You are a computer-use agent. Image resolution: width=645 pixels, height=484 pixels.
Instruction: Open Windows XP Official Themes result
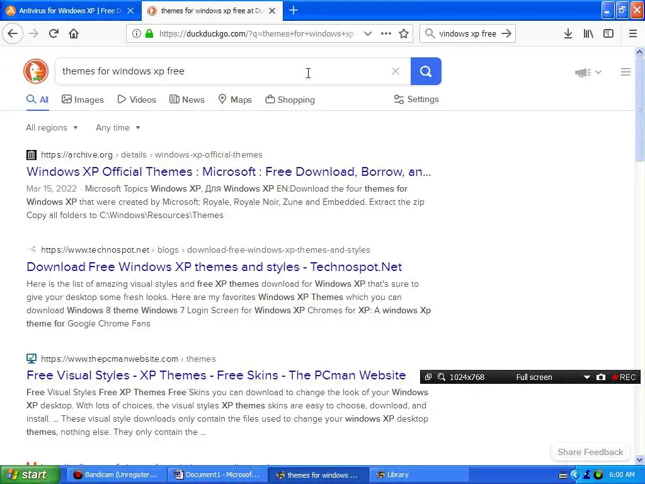(x=229, y=171)
